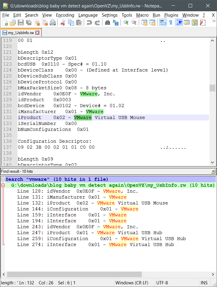Jump to Line 194 iInterface search result

[72, 221]
